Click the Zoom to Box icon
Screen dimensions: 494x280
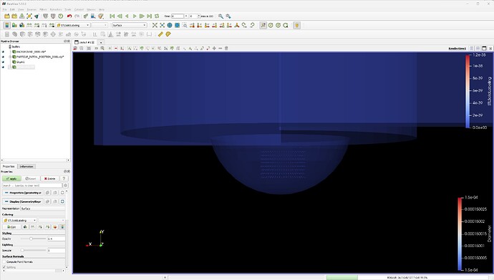tap(185, 25)
